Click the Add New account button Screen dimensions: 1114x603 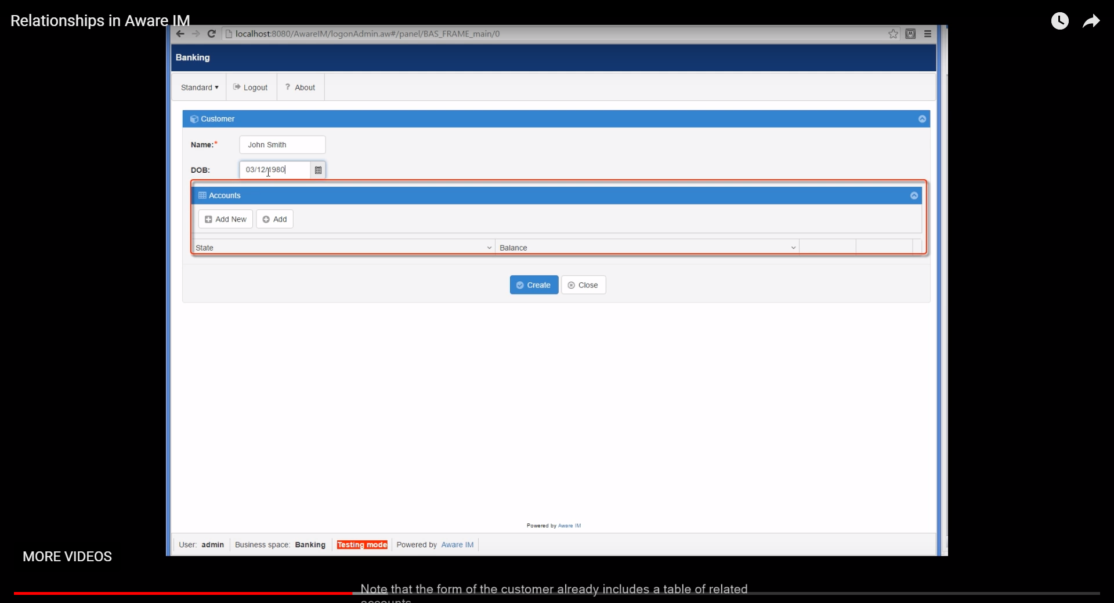226,219
